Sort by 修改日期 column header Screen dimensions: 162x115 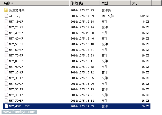coord(77,3)
